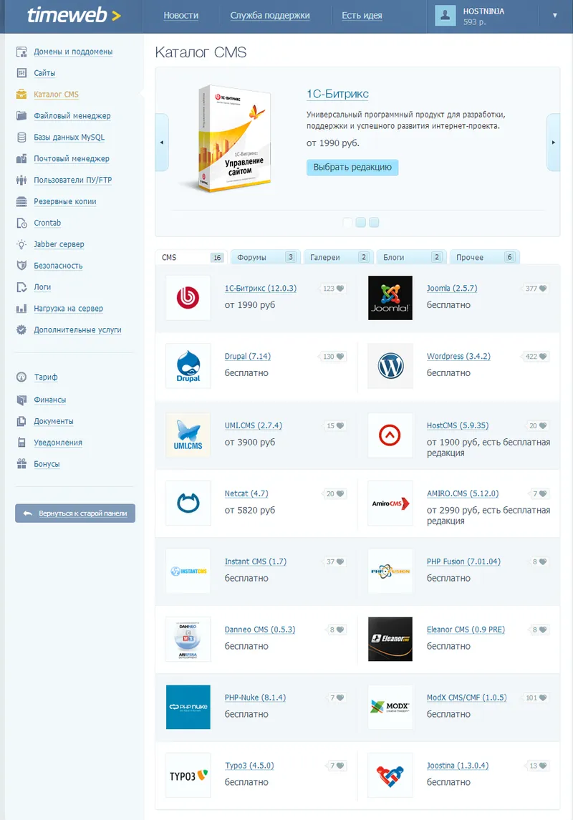Like 1С-Битрикс with its heart counter
Screen dimensions: 573x820
(x=332, y=288)
